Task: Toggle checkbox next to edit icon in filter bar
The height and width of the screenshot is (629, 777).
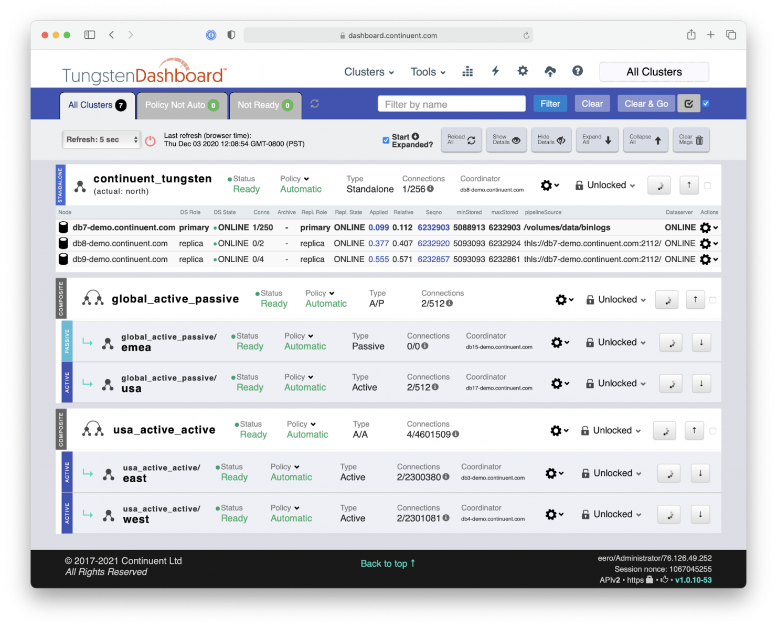Action: [706, 103]
